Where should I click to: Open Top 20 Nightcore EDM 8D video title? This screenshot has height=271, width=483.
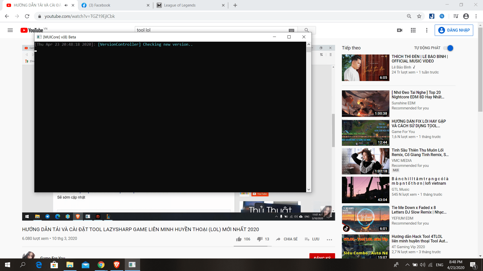418,95
